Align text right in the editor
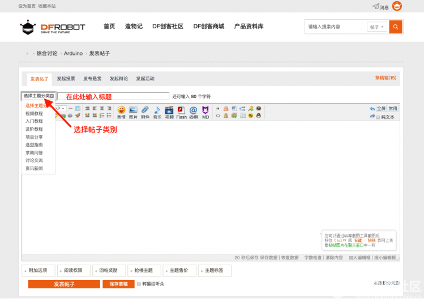 [x=109, y=108]
